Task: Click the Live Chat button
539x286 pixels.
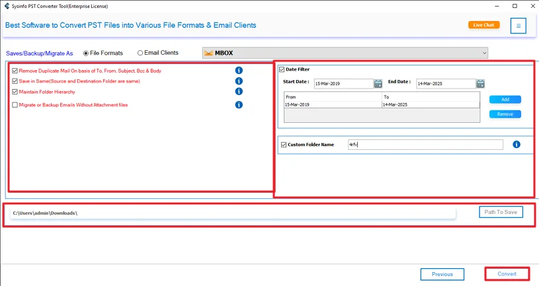Action: tap(483, 24)
